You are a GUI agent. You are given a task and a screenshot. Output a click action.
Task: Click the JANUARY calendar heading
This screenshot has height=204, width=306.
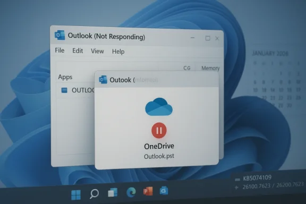coord(270,53)
